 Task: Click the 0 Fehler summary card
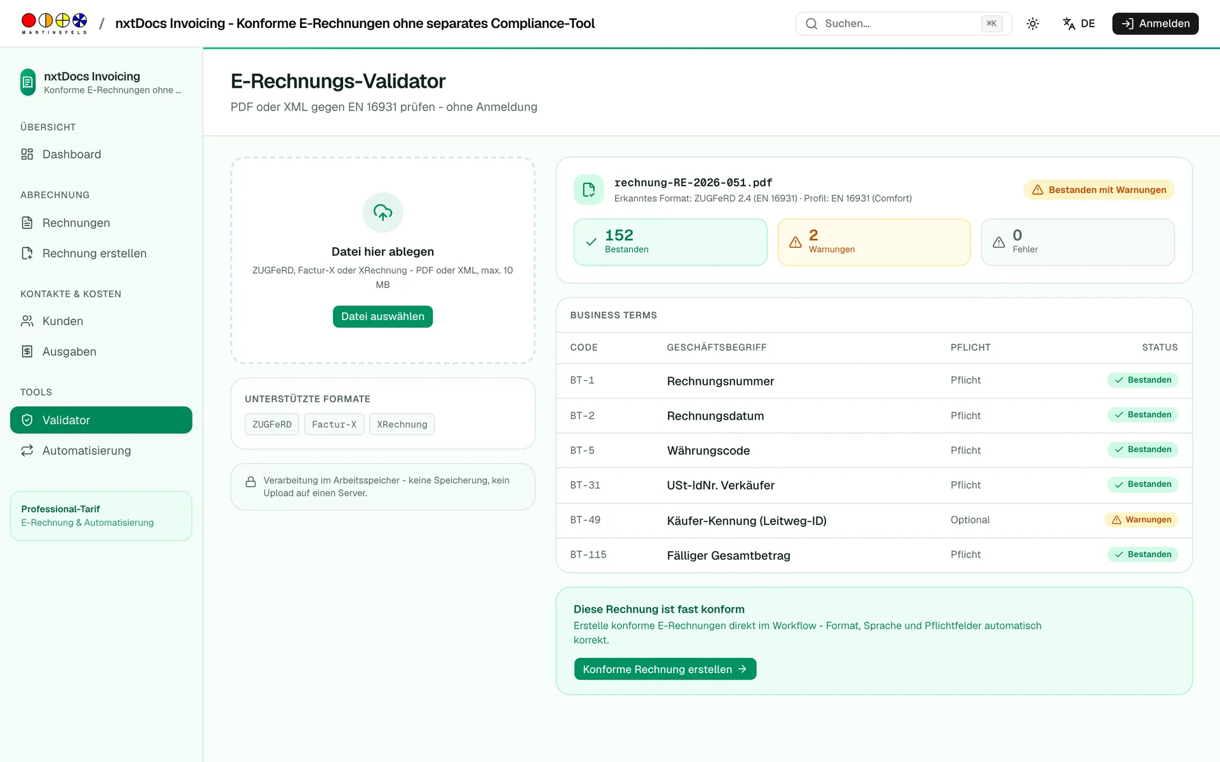(x=1078, y=242)
